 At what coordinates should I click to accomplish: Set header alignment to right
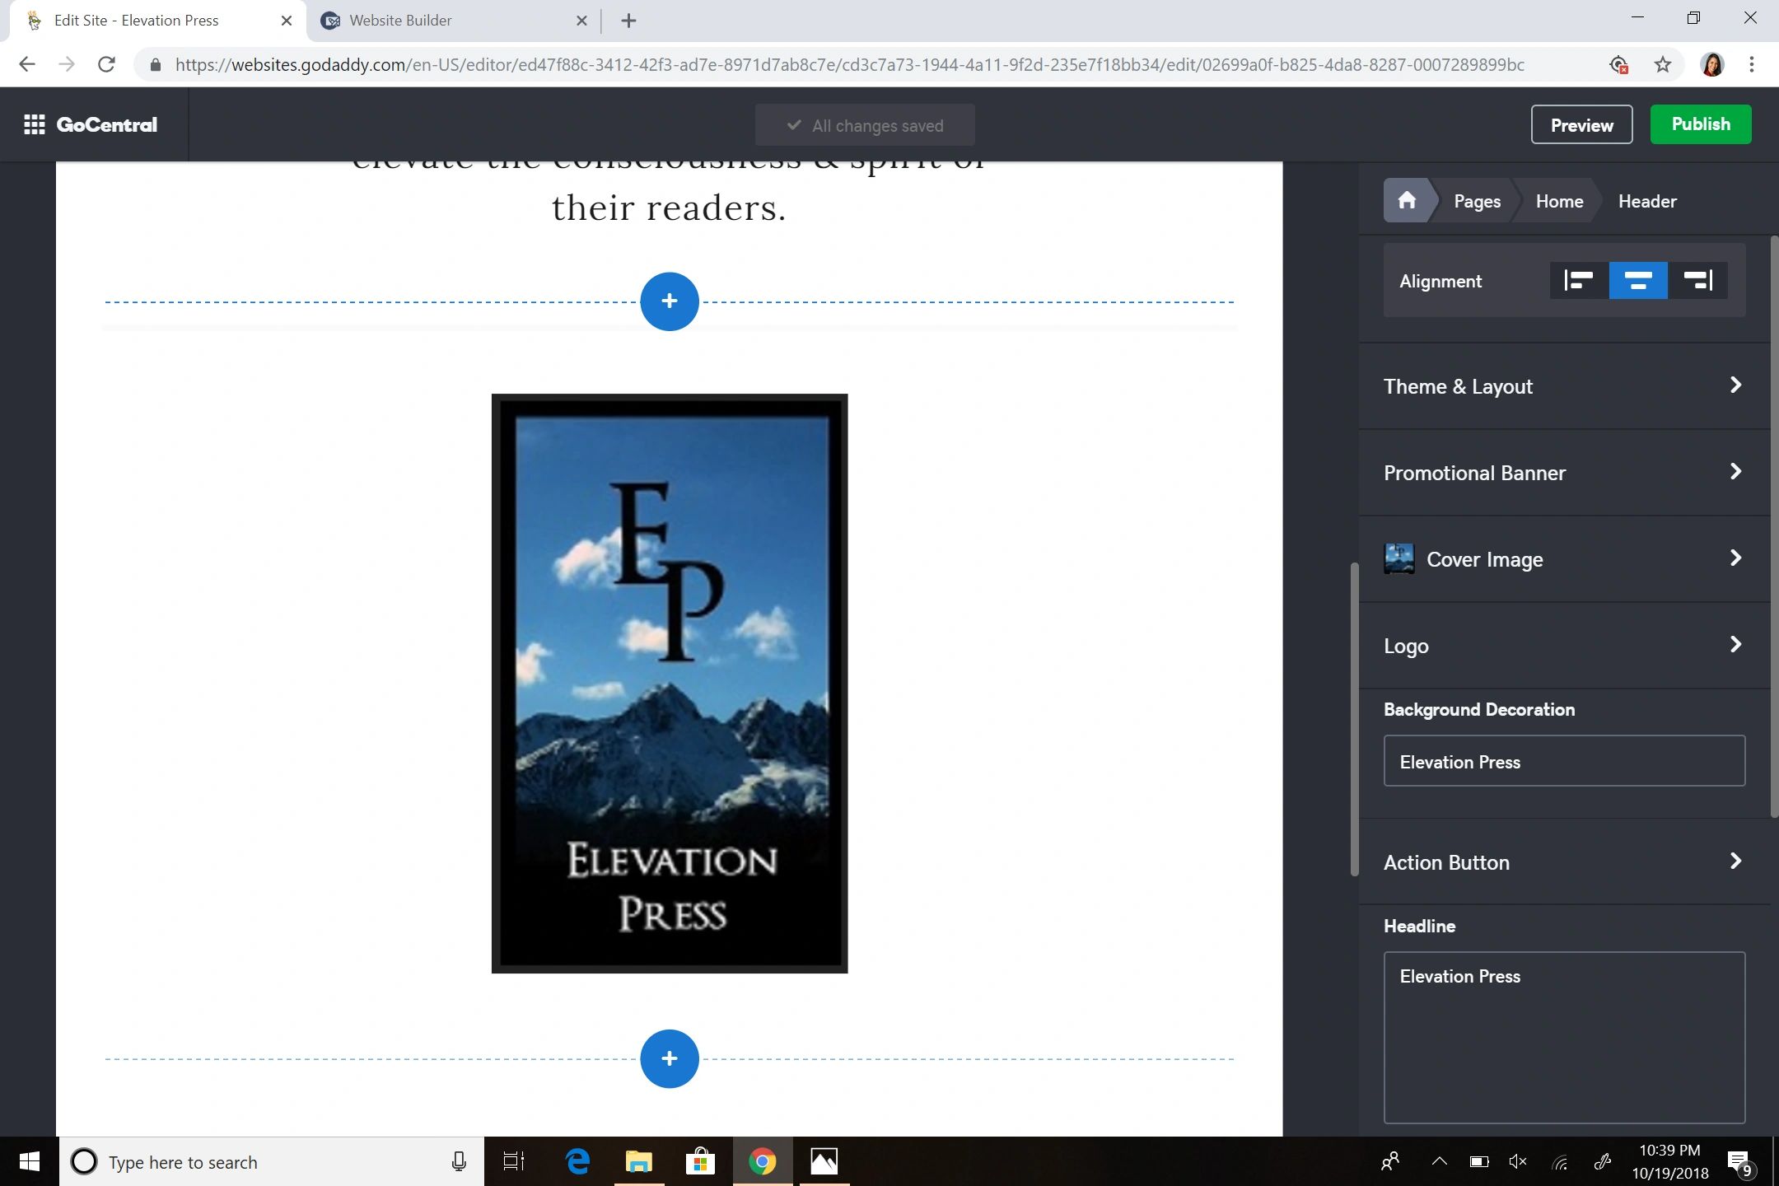pyautogui.click(x=1697, y=281)
